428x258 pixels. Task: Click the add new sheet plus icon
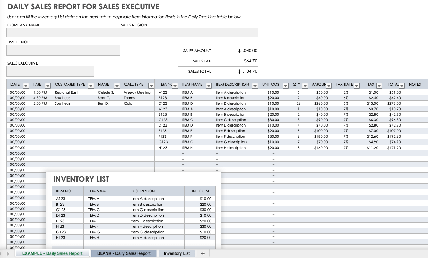(x=203, y=253)
